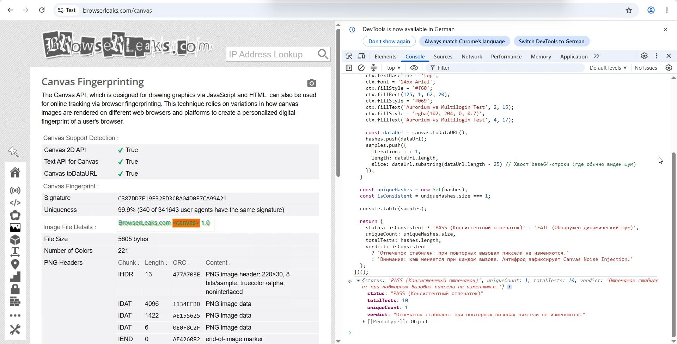Reload the browserleaks page
This screenshot has width=677, height=344.
[42, 10]
